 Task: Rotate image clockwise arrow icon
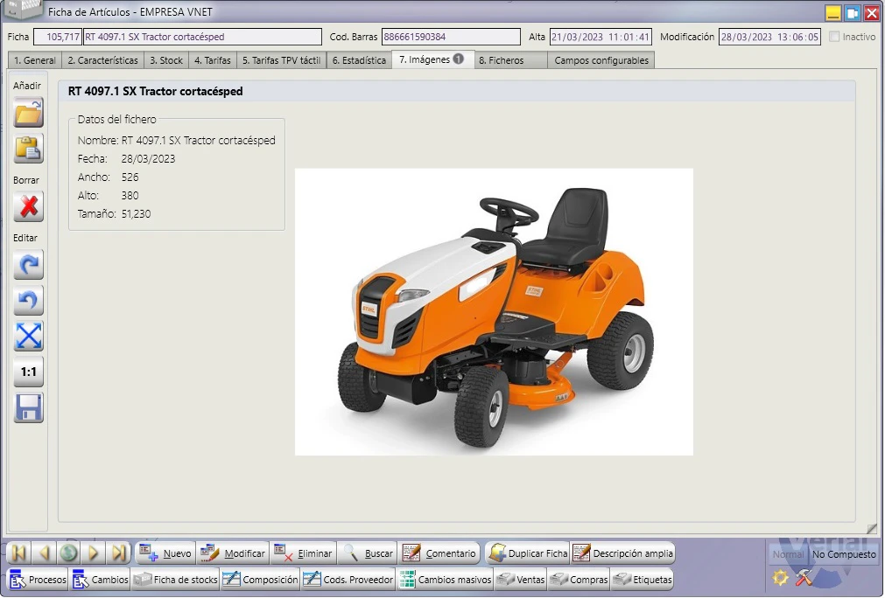point(28,264)
